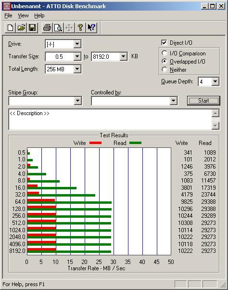
Task: Click the Start benchmark button
Action: click(203, 101)
